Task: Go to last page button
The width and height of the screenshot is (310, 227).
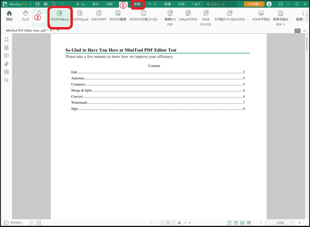Action: [190, 223]
